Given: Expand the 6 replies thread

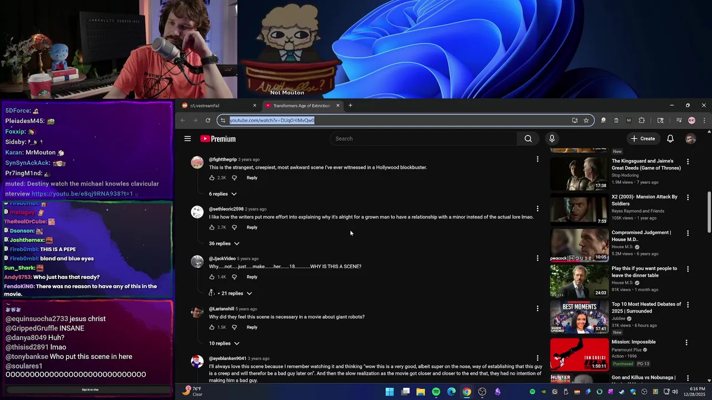Looking at the screenshot, I should point(222,194).
